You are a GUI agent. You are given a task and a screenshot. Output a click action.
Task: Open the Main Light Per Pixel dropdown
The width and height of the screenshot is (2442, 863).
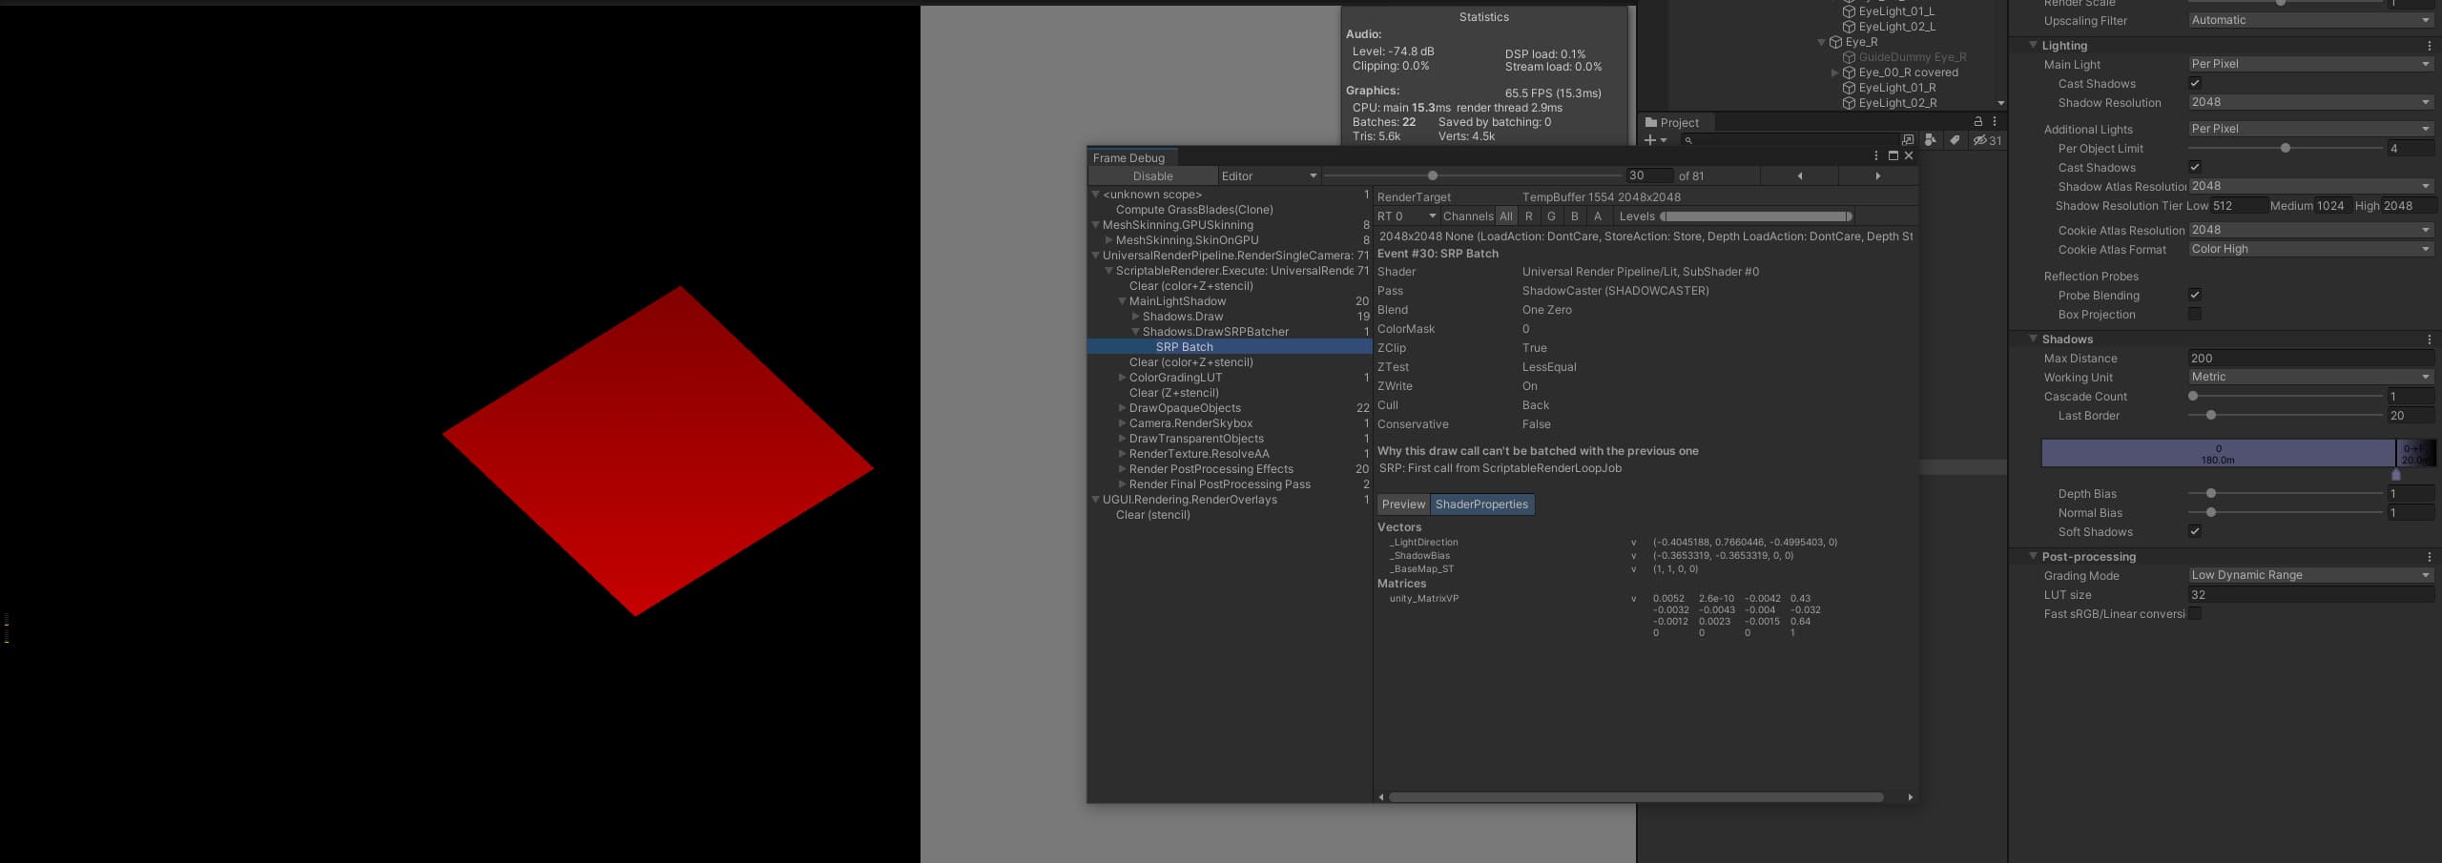(x=2311, y=64)
